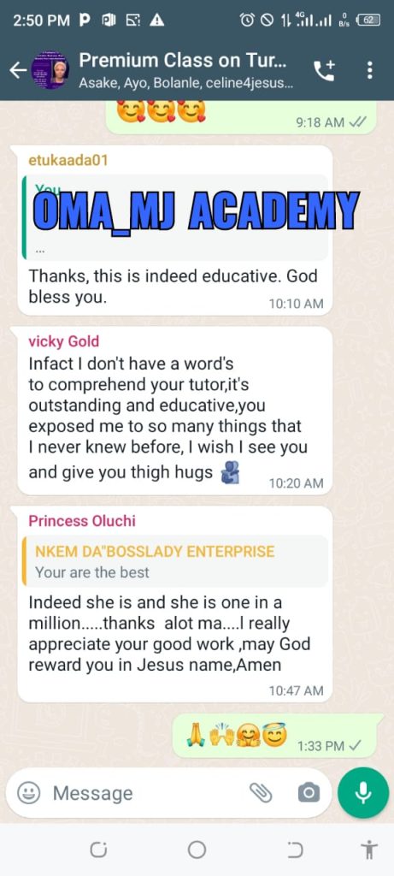394x876 pixels.
Task: Tap the sent emoji message at 1:33 PM
Action: click(278, 736)
